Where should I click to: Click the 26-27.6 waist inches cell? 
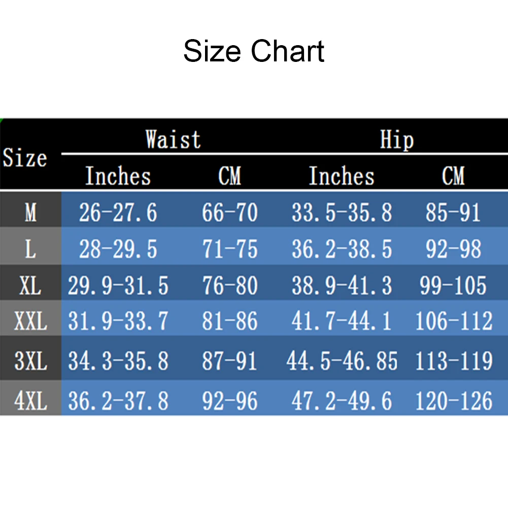coord(118,213)
